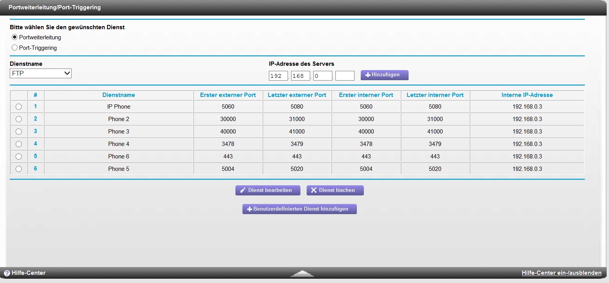The image size is (609, 283).
Task: Click the Hinzufügen button
Action: click(x=384, y=75)
